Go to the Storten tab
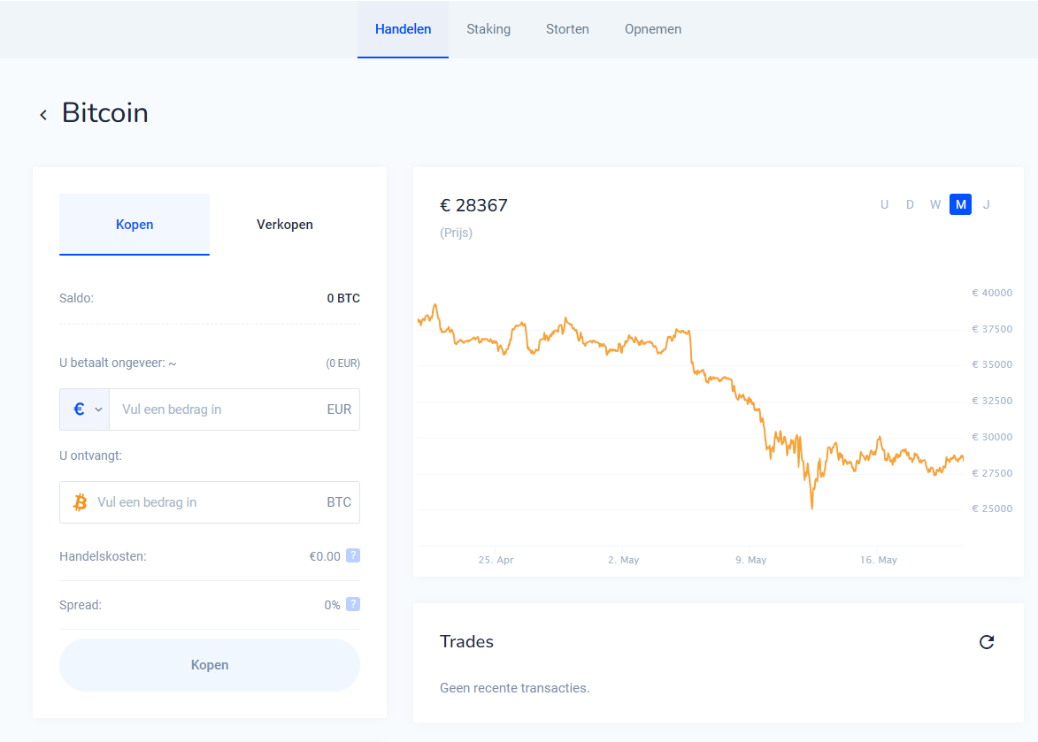 [567, 29]
